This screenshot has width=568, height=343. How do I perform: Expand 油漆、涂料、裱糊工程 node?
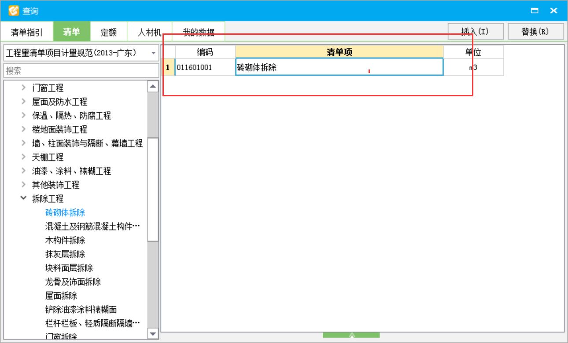[23, 171]
